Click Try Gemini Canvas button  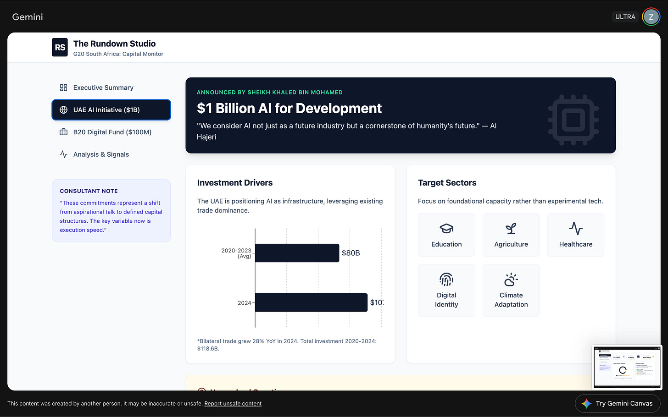[x=618, y=403]
